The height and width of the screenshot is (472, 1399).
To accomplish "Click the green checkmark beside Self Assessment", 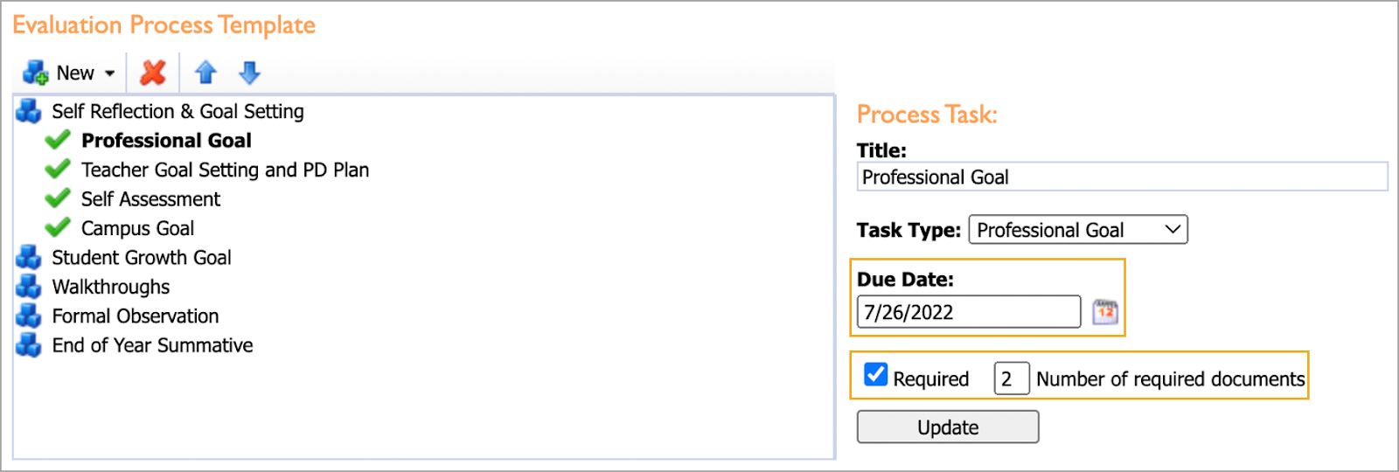I will (58, 198).
